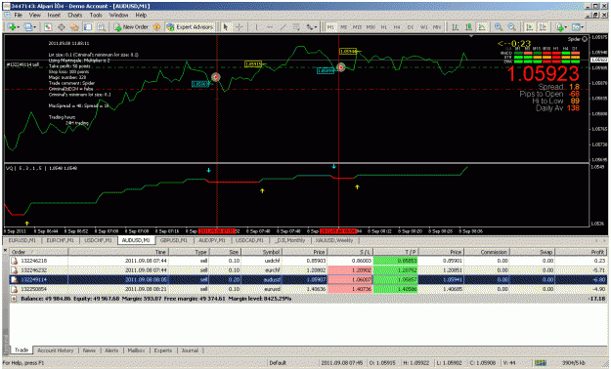The height and width of the screenshot is (369, 611).
Task: Switch to AUDJPY,M1 chart tab
Action: coord(212,240)
